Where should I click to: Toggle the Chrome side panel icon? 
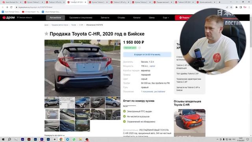(241, 7)
